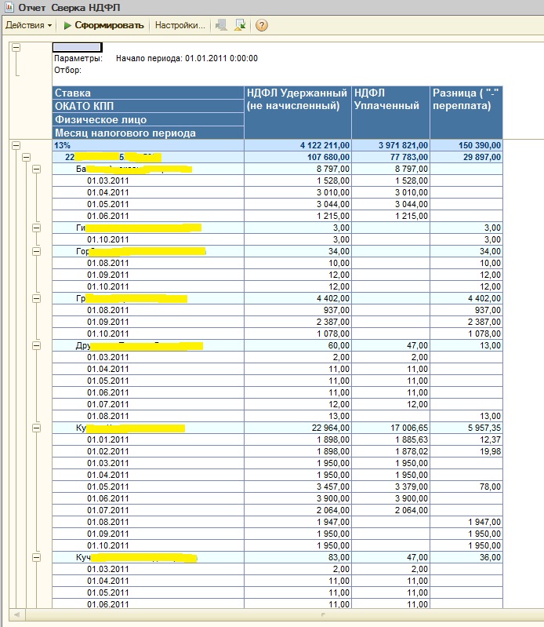Run the report with Сформировать
The height and width of the screenshot is (627, 544).
point(103,25)
